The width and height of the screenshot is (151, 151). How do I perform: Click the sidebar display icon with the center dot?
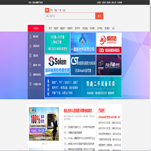[30, 75]
